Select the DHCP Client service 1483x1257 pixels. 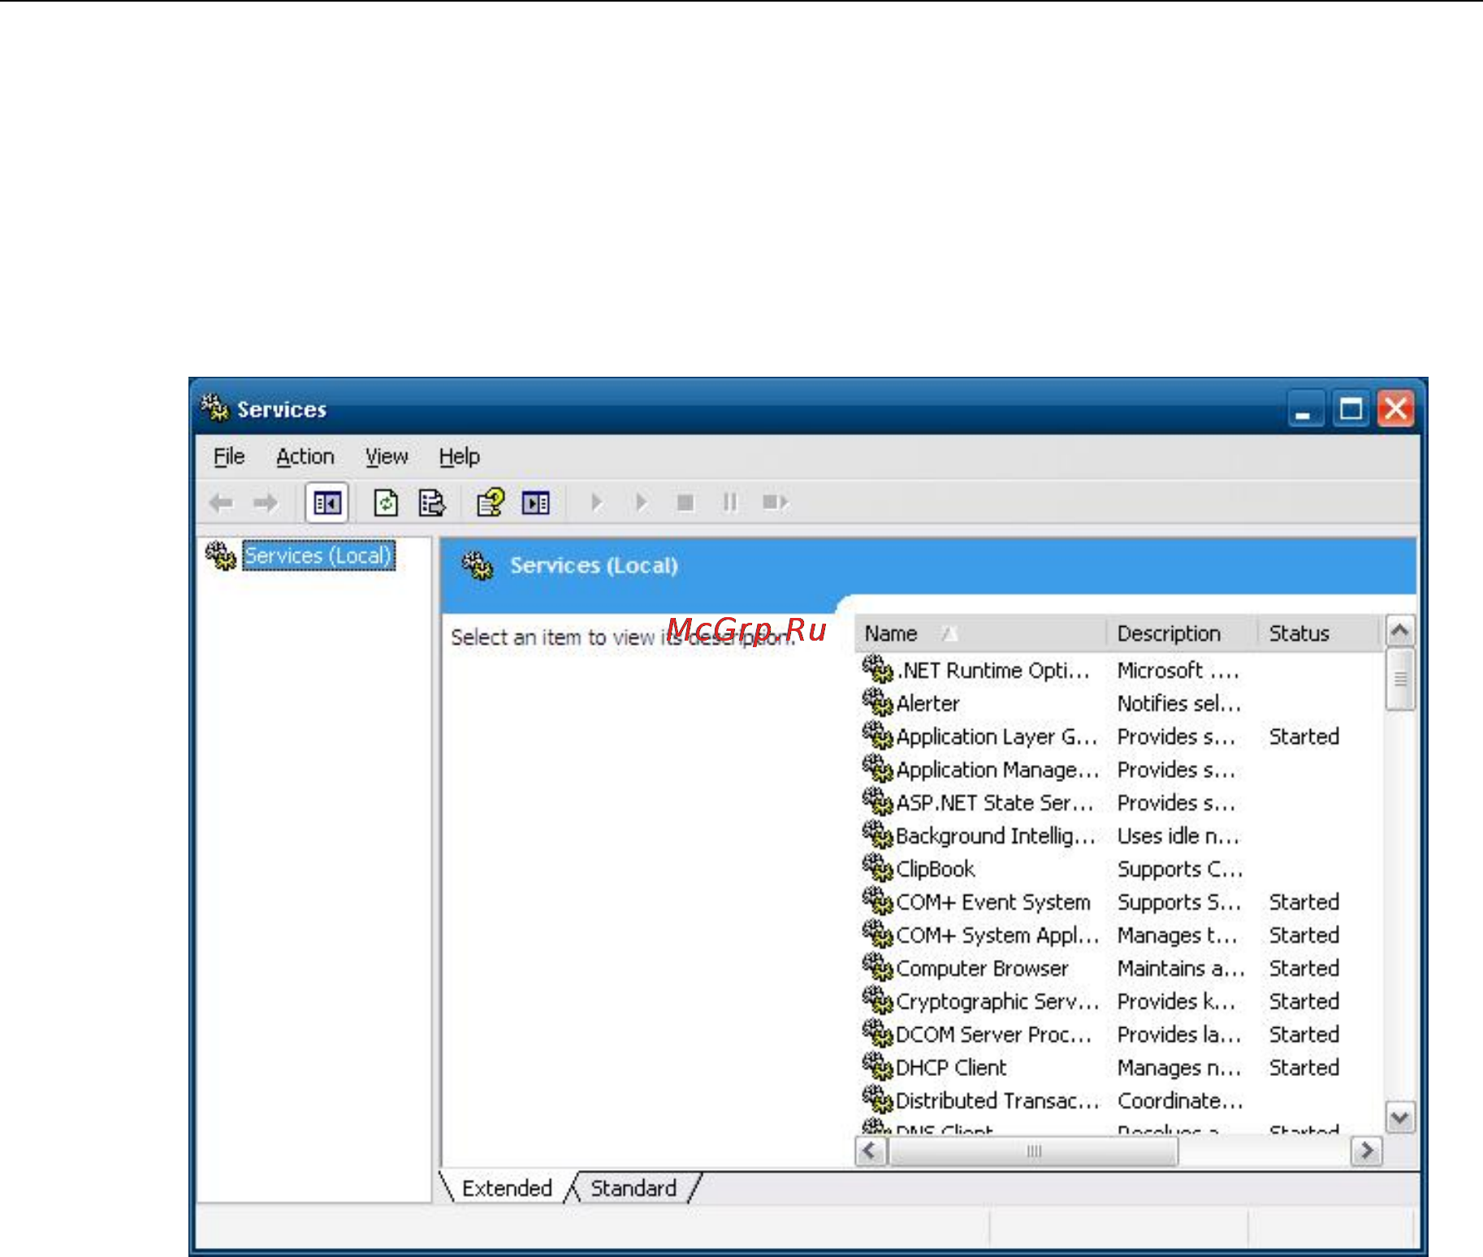1121,1068
